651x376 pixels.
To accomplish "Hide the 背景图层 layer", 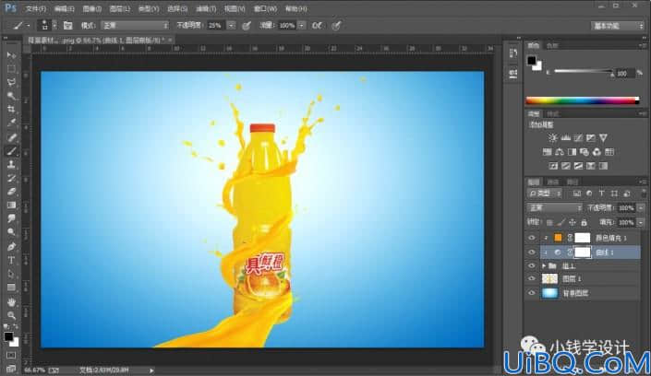I will point(532,293).
